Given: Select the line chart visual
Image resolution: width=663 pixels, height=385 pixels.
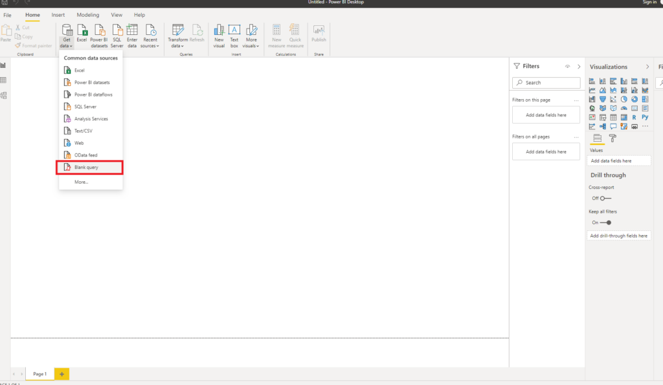Looking at the screenshot, I should click(x=592, y=90).
